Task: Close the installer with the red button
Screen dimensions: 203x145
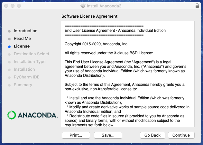Action: pyautogui.click(x=6, y=6)
